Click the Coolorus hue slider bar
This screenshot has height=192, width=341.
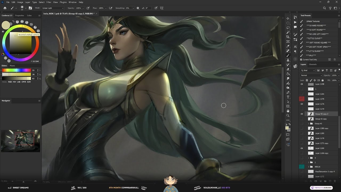click(x=16, y=70)
